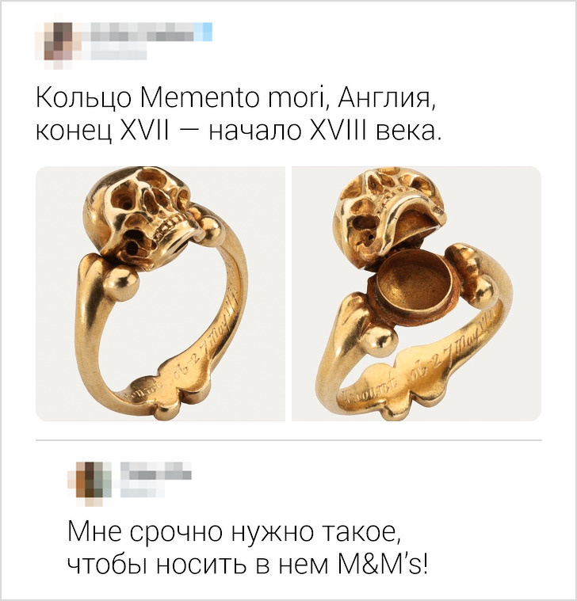Image resolution: width=577 pixels, height=601 pixels.
Task: Open the post author's blurred username
Action: [x=141, y=32]
